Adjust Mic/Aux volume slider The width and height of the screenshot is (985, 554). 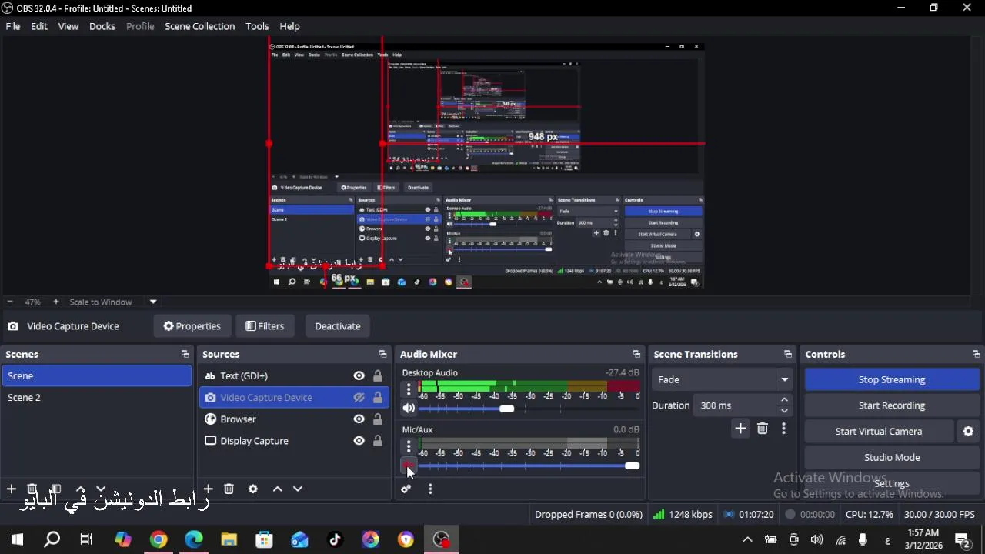click(x=632, y=466)
